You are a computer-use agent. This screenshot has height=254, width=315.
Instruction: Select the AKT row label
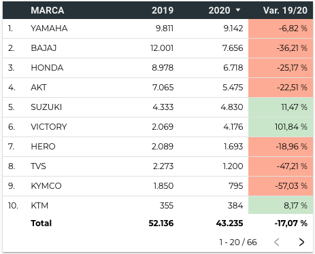click(39, 88)
